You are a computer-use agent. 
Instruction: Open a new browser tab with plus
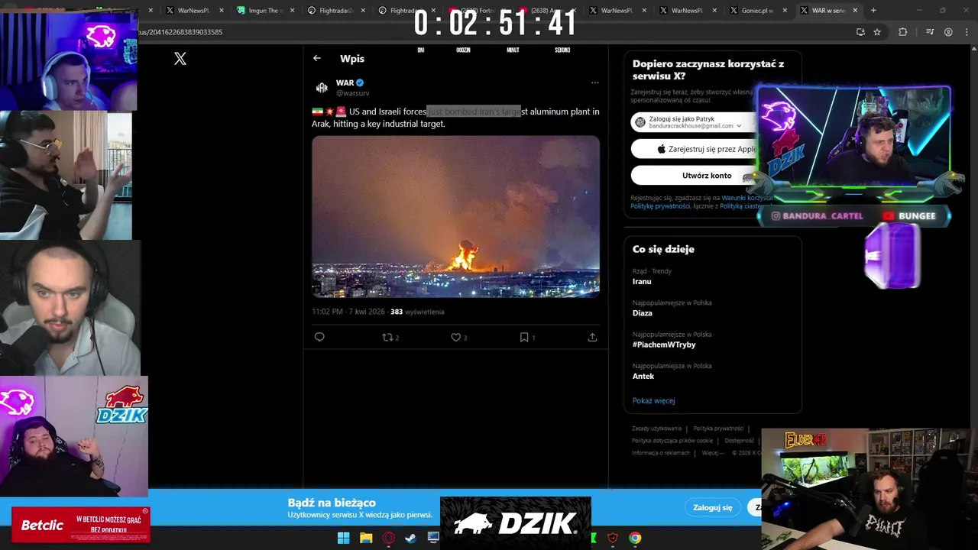[873, 11]
